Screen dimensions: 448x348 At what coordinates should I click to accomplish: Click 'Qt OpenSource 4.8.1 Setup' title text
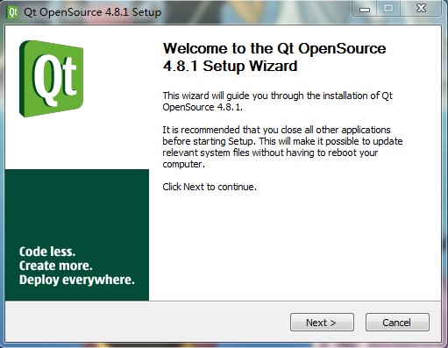(93, 12)
